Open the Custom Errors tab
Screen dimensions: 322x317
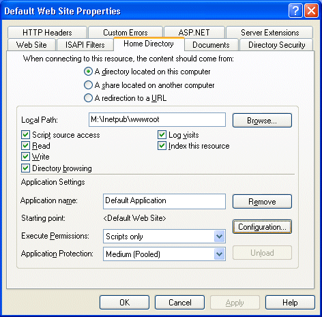(x=126, y=33)
